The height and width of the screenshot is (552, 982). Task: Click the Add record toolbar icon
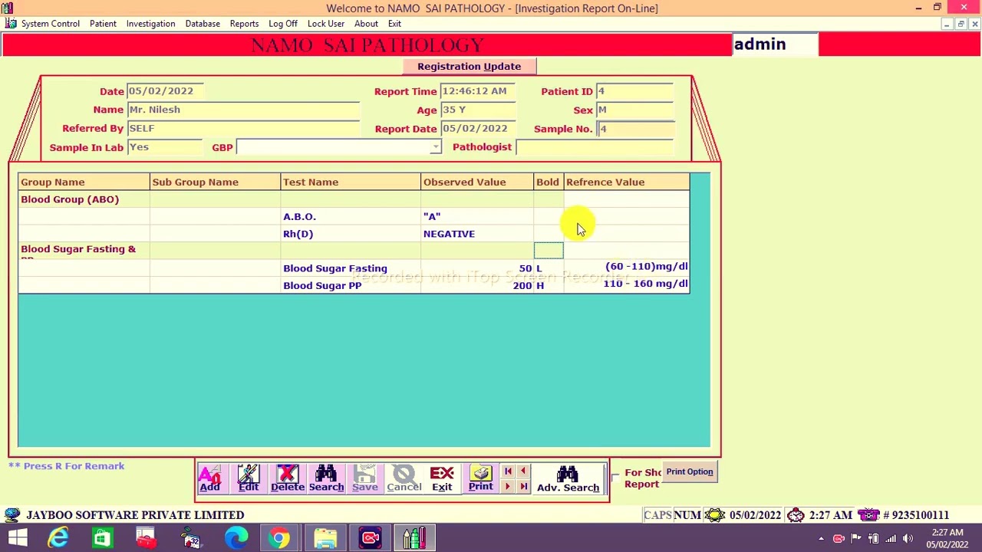click(x=210, y=478)
